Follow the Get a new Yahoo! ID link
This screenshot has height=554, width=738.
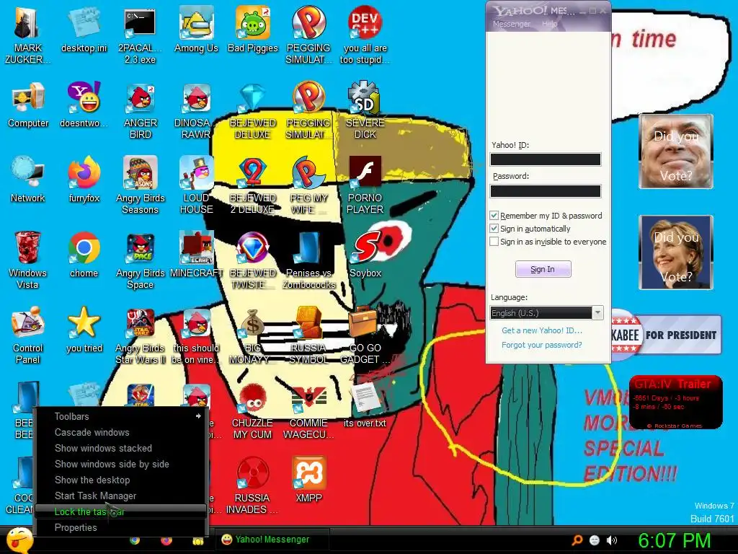point(542,330)
